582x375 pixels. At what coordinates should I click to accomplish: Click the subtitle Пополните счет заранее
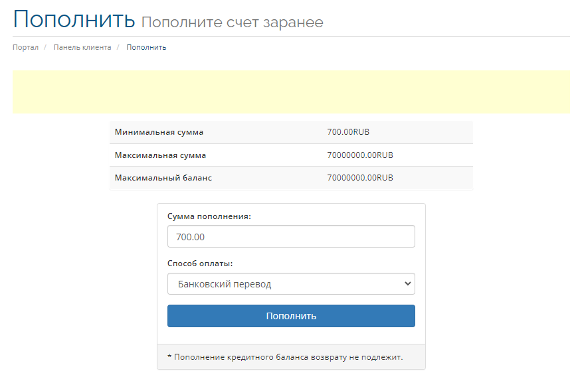coord(232,23)
